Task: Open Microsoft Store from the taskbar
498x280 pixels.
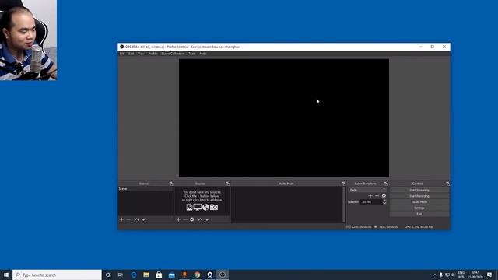Action: pyautogui.click(x=159, y=275)
